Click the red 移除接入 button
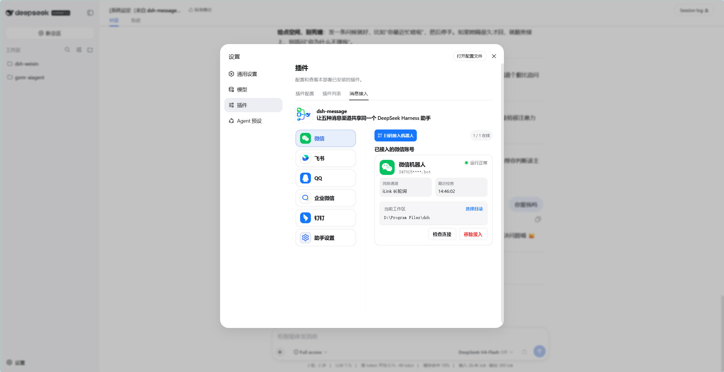This screenshot has height=372, width=724. click(473, 234)
